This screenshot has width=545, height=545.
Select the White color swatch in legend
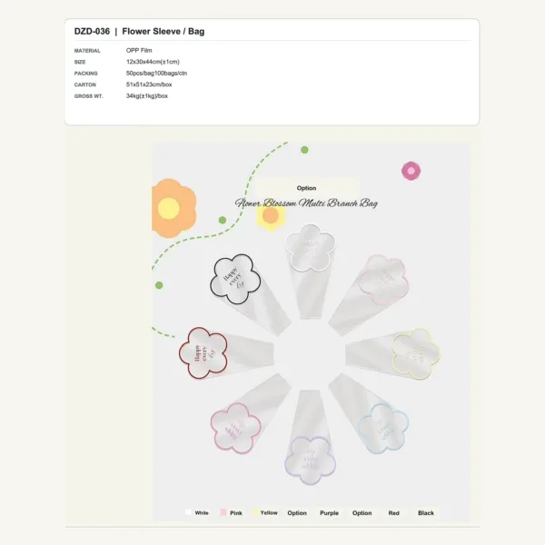(x=188, y=512)
